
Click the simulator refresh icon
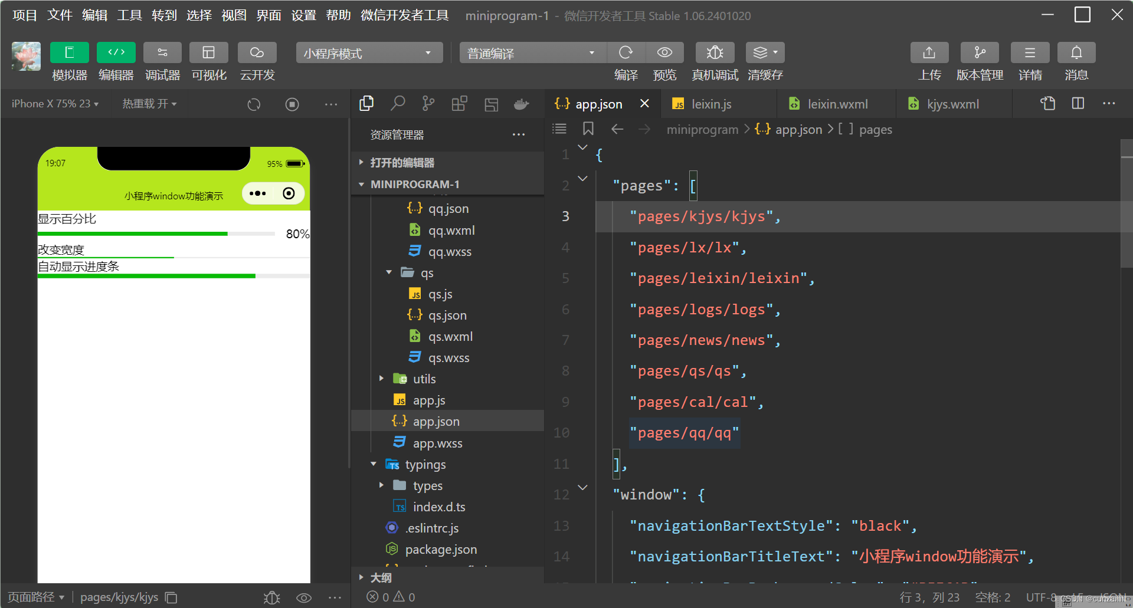[x=254, y=104]
